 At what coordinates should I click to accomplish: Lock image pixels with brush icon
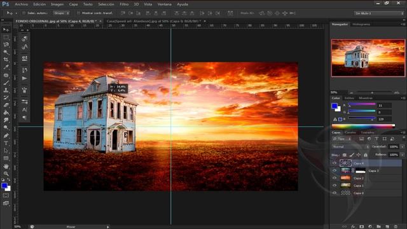tap(352, 155)
